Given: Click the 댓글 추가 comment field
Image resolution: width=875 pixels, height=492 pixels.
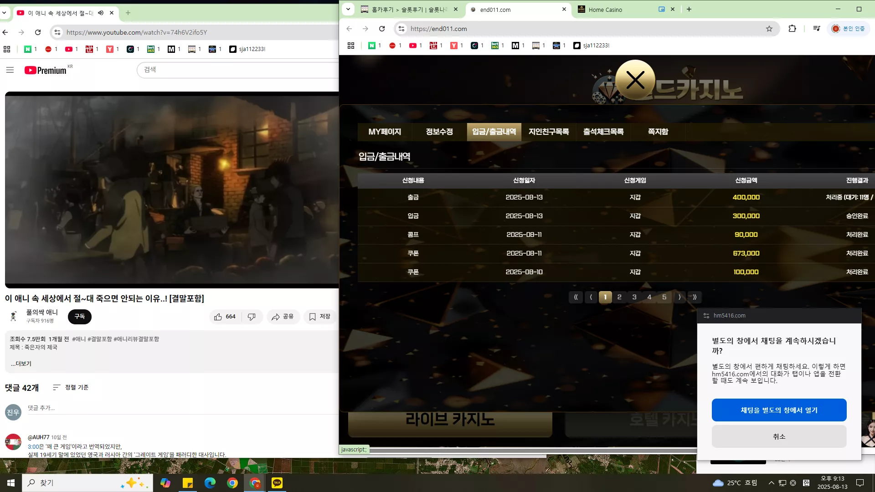Looking at the screenshot, I should [182, 408].
